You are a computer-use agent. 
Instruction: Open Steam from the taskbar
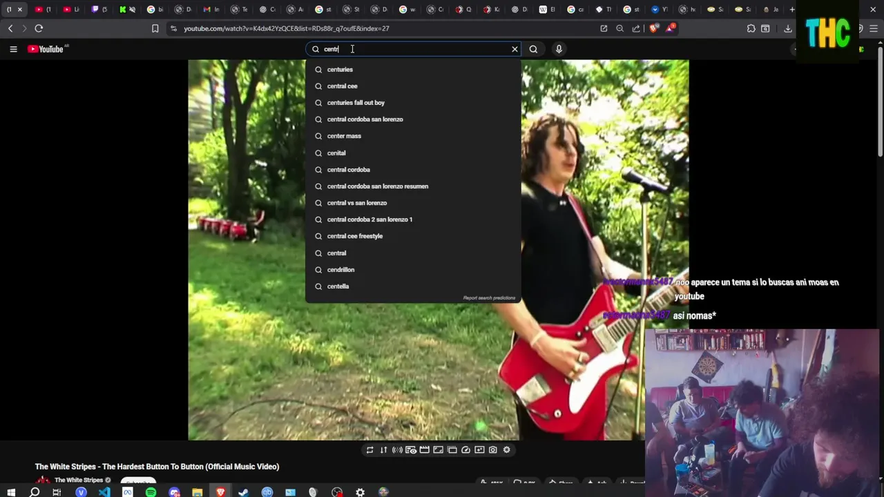(x=243, y=492)
